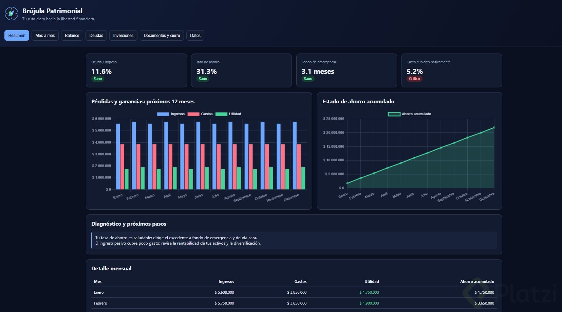Select the Enero row in Detalle mensual

294,292
